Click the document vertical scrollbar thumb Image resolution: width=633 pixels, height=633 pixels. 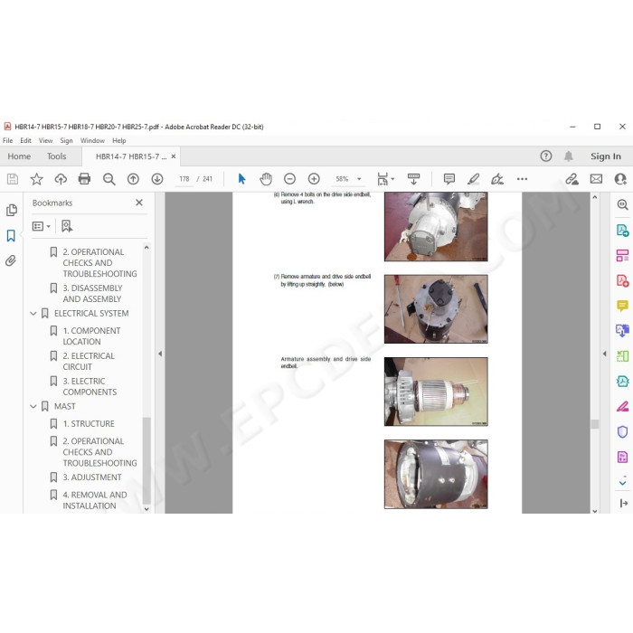594,424
